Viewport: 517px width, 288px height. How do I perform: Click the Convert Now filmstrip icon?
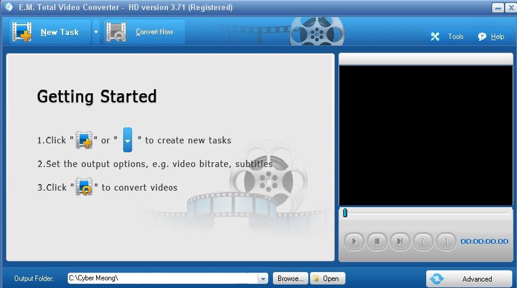tap(116, 32)
